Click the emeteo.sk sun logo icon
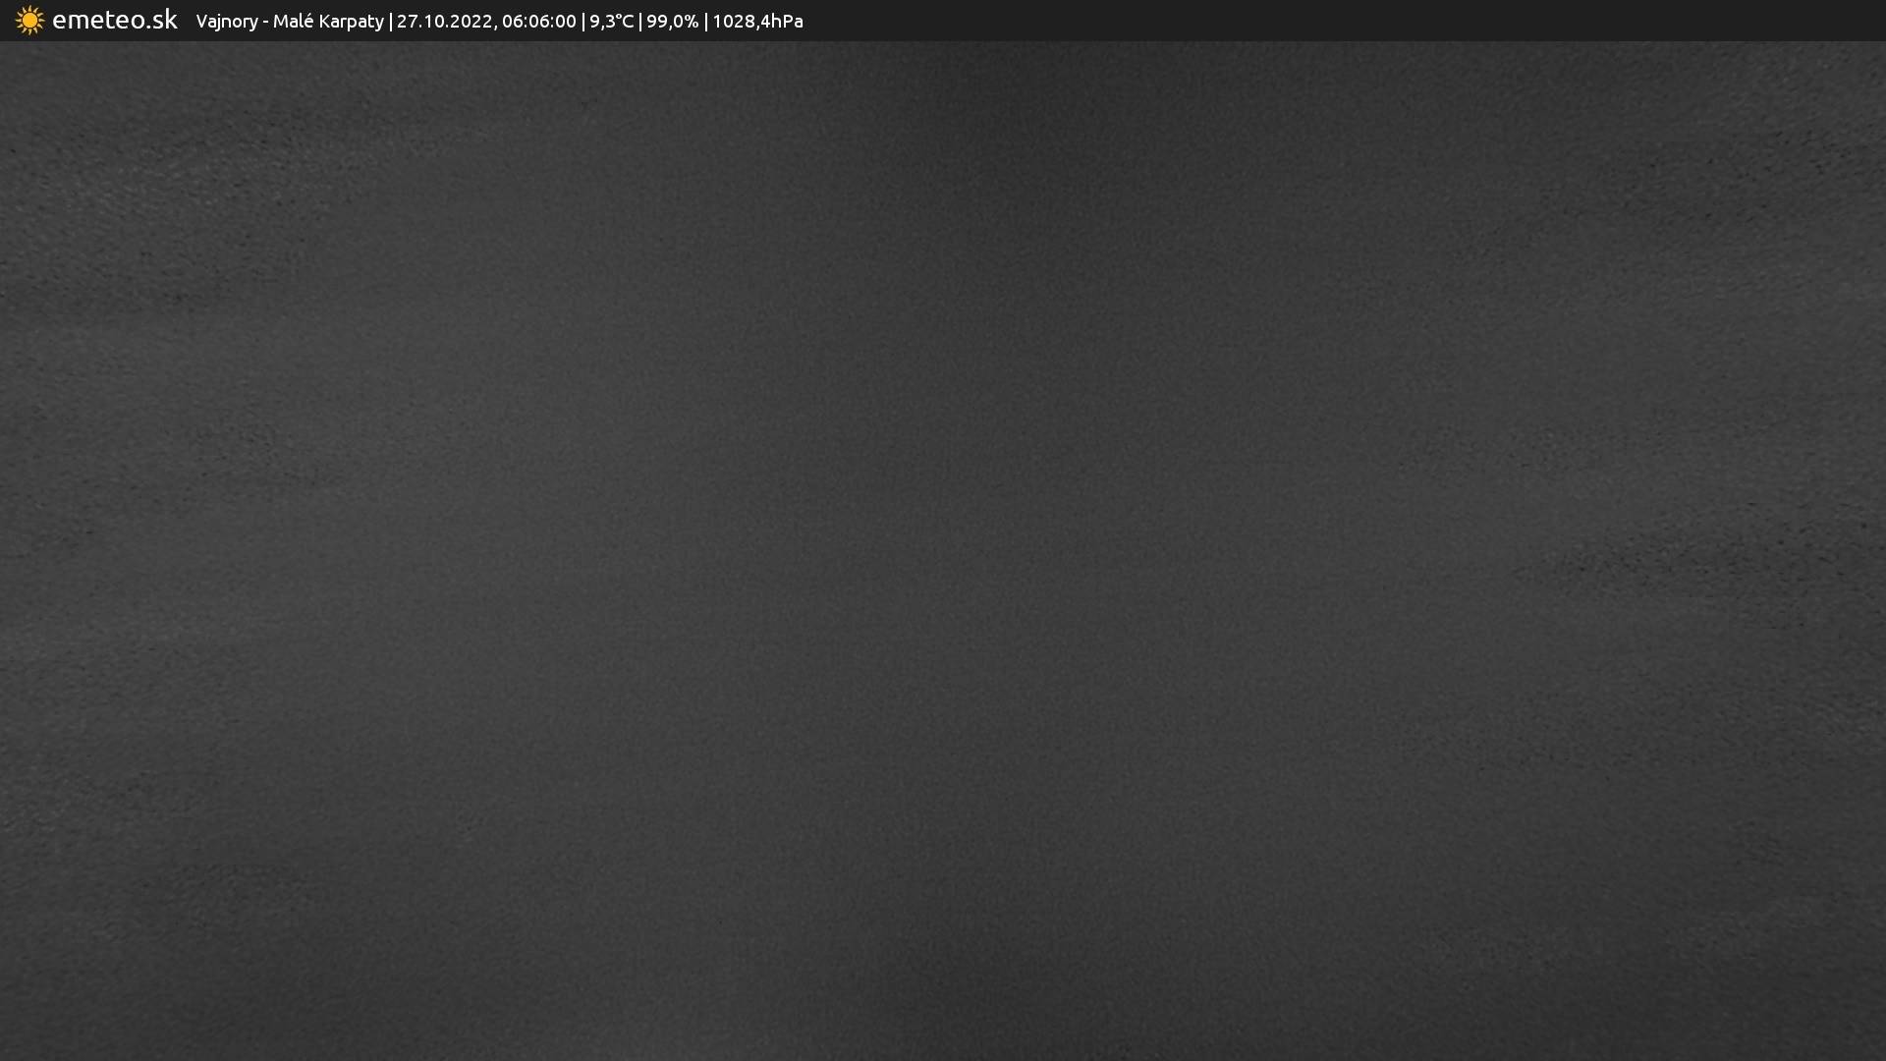Screen dimensions: 1886x1061 coord(29,21)
